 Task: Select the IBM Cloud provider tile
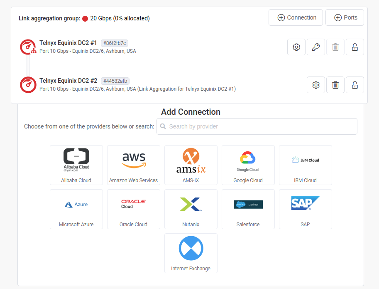tap(306, 165)
